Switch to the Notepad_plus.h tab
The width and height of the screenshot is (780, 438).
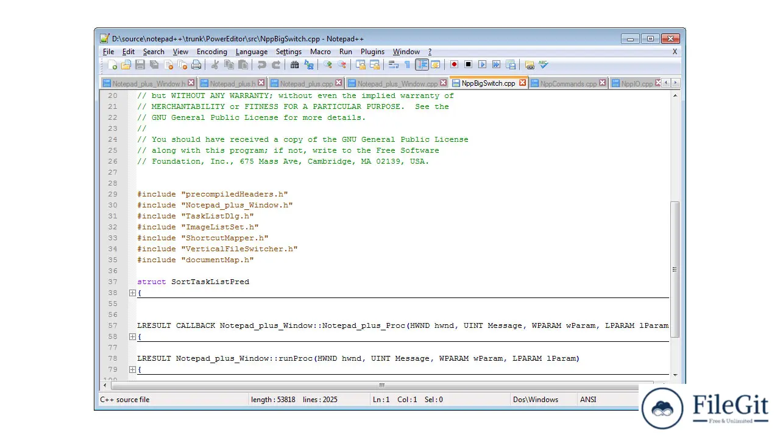click(x=233, y=83)
